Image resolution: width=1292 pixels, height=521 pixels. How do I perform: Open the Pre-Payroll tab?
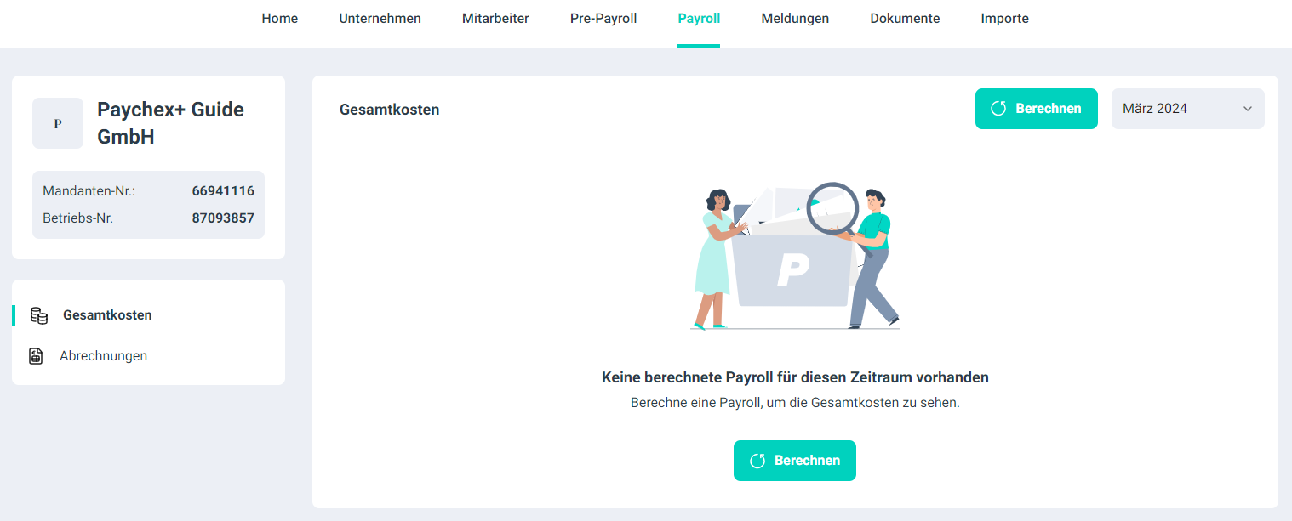tap(603, 19)
